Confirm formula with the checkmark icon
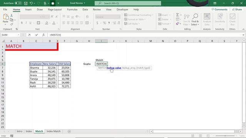246x138 pixels. tap(37, 35)
